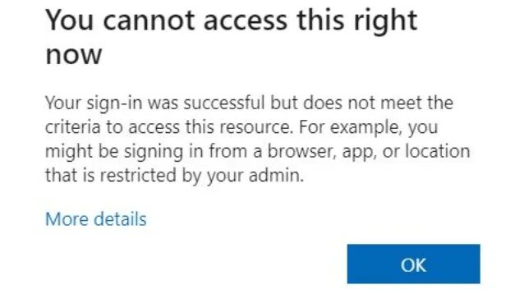Close this dialog using OK
515x303 pixels.
[x=413, y=264]
